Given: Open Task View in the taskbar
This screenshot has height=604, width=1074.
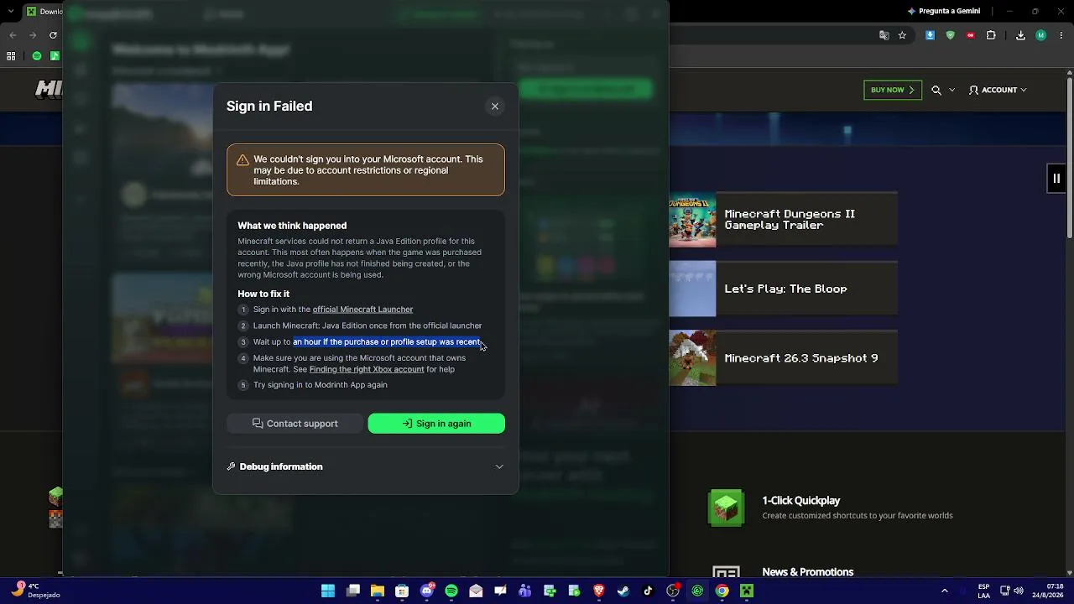Looking at the screenshot, I should 353,591.
